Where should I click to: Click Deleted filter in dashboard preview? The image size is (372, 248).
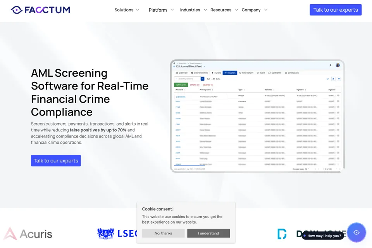click(x=208, y=85)
